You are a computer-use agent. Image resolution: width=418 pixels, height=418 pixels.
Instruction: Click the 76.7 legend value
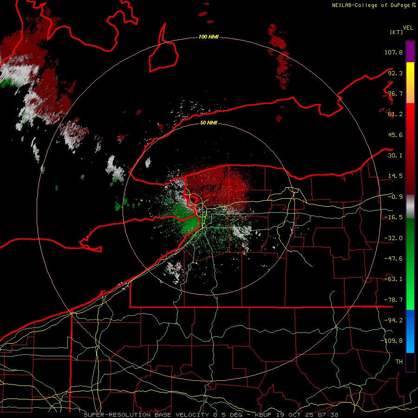pyautogui.click(x=395, y=93)
